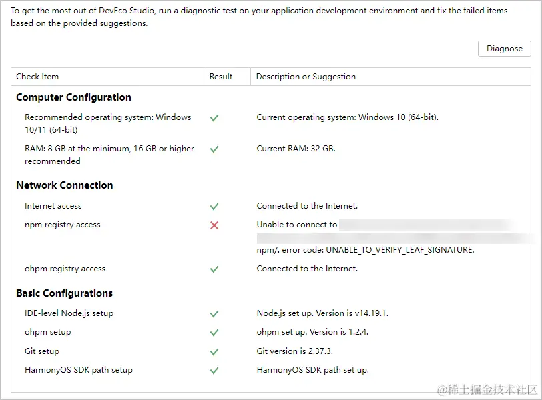Click the Check Item column header
542x400 pixels.
click(x=37, y=77)
